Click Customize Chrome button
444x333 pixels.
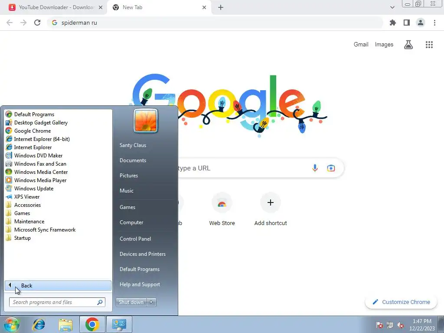(401, 302)
